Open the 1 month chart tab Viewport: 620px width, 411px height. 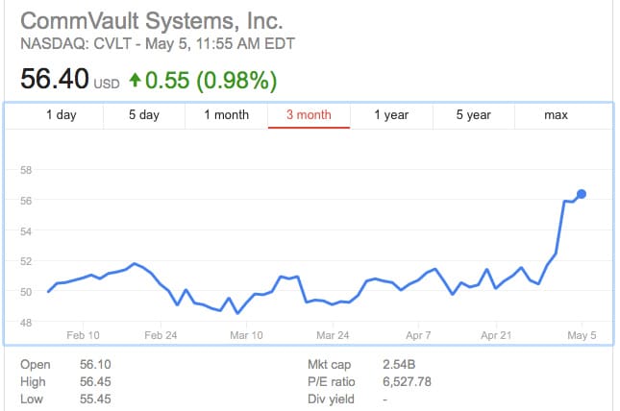tap(227, 115)
